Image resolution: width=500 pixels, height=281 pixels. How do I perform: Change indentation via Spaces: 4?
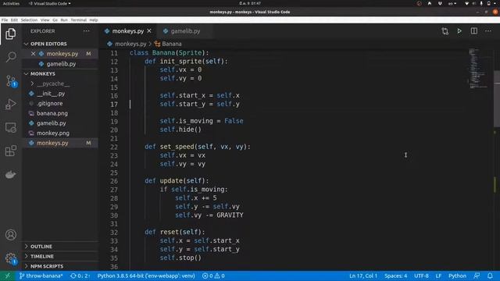tap(395, 276)
